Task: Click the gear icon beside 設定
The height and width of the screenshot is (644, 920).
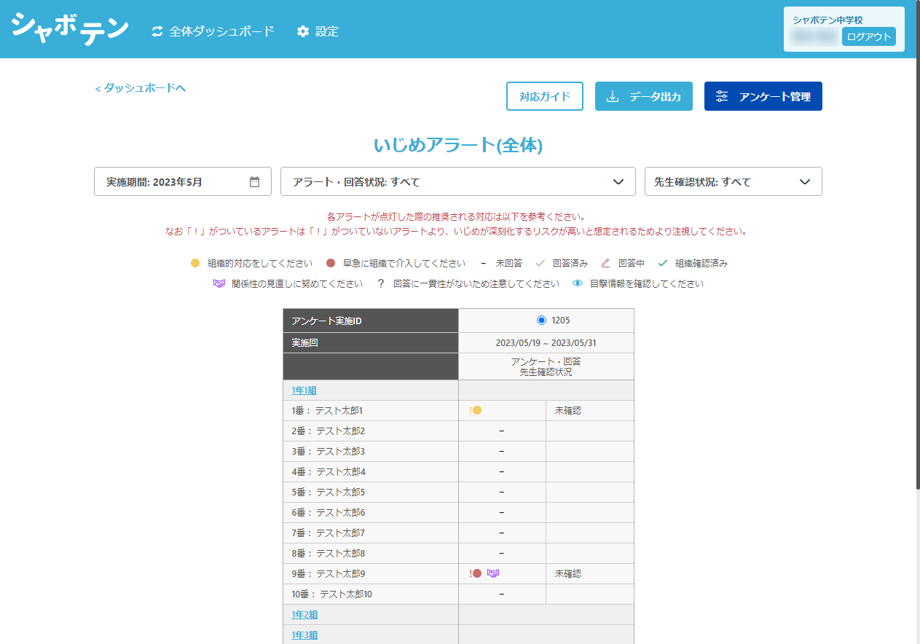Action: tap(303, 31)
